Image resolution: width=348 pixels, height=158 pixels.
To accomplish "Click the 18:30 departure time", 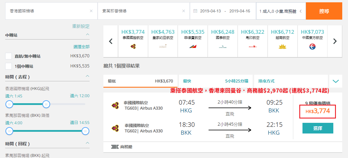I will [187, 125].
